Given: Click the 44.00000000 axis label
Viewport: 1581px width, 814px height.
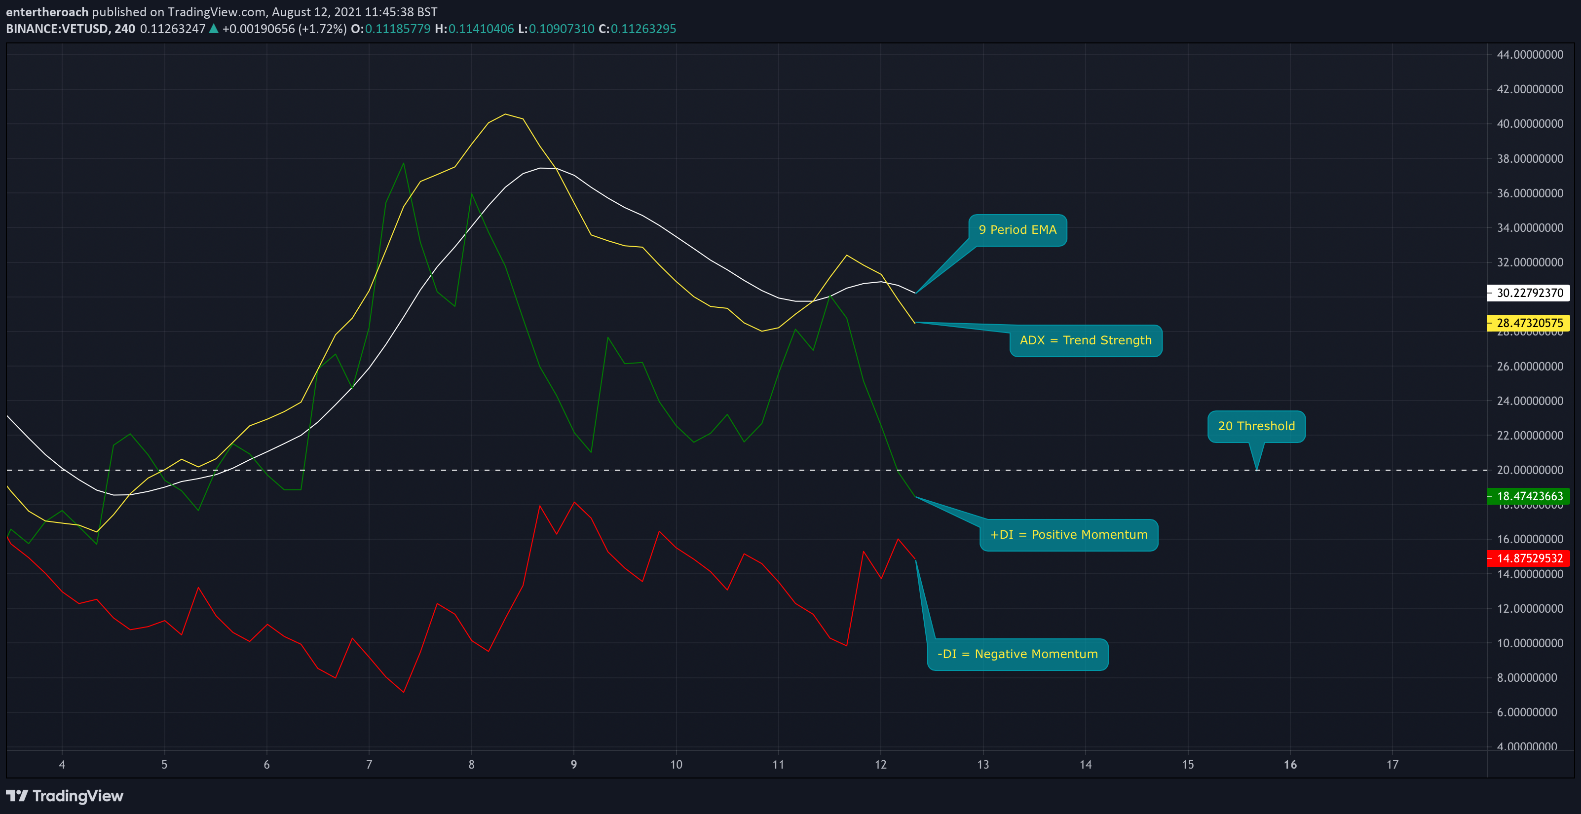Looking at the screenshot, I should coord(1530,55).
